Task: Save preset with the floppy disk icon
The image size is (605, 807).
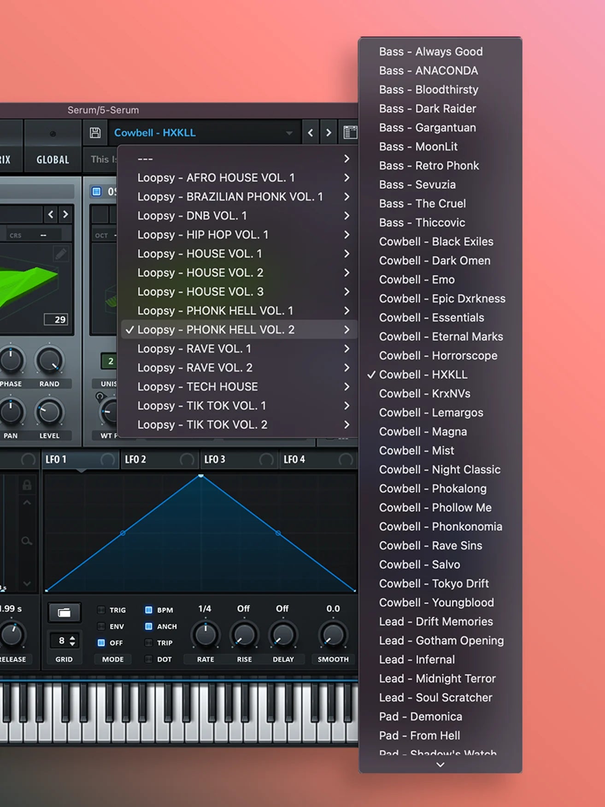Action: [x=95, y=133]
